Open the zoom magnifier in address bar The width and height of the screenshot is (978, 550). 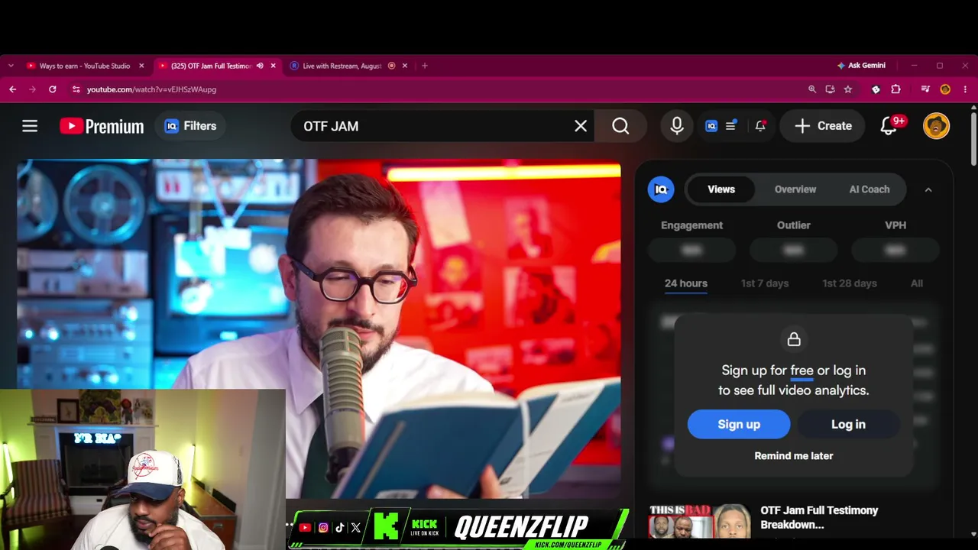(812, 89)
